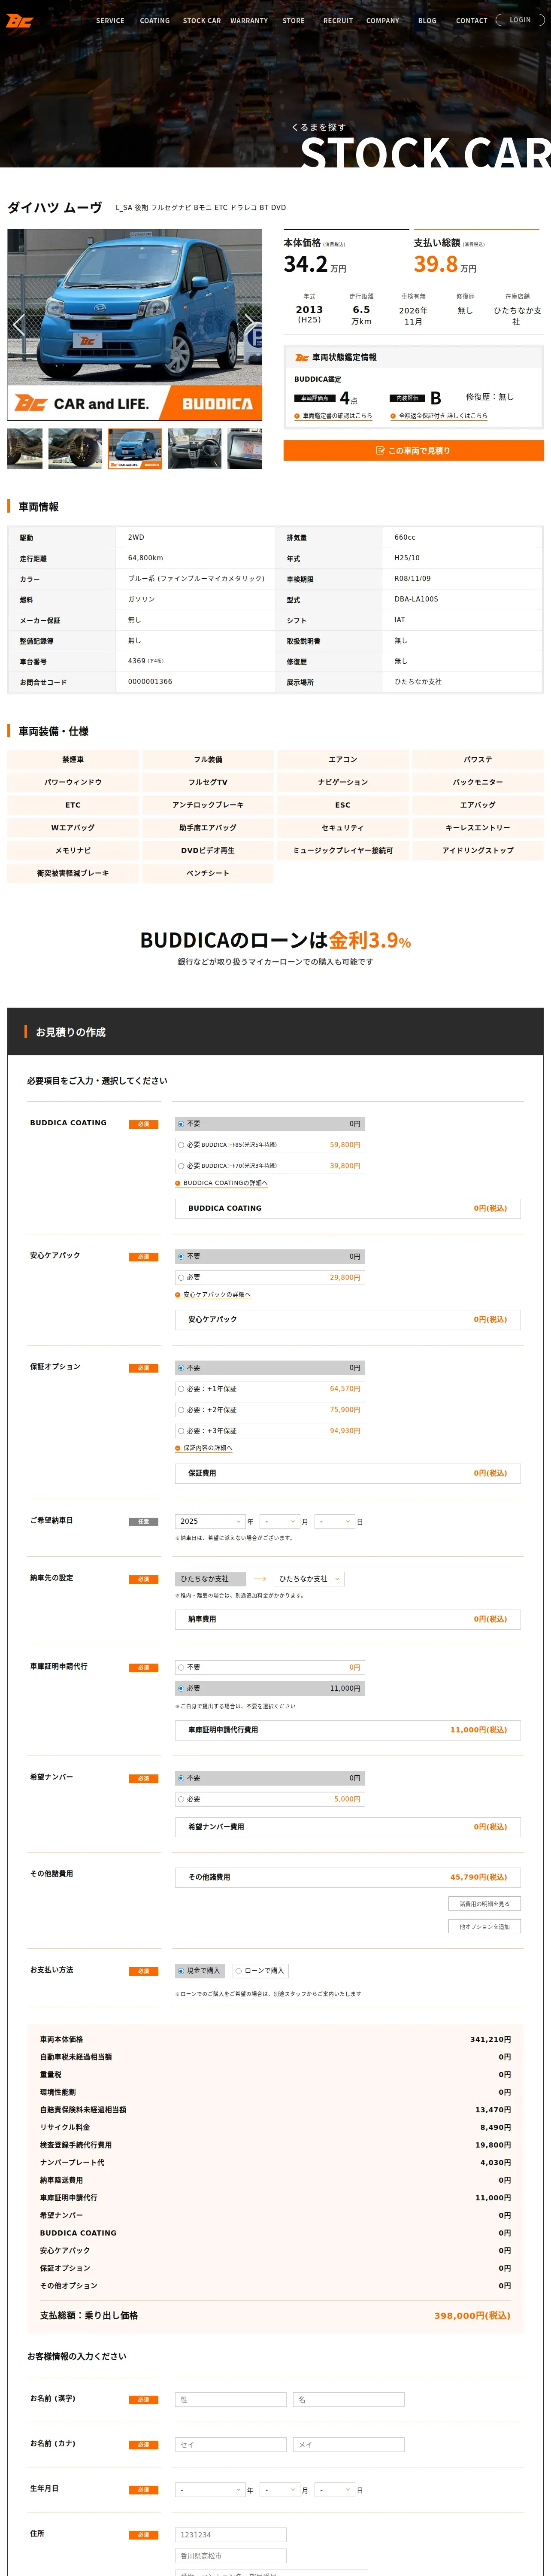Click the address field 香川県高松市
551x2576 pixels.
point(230,2556)
